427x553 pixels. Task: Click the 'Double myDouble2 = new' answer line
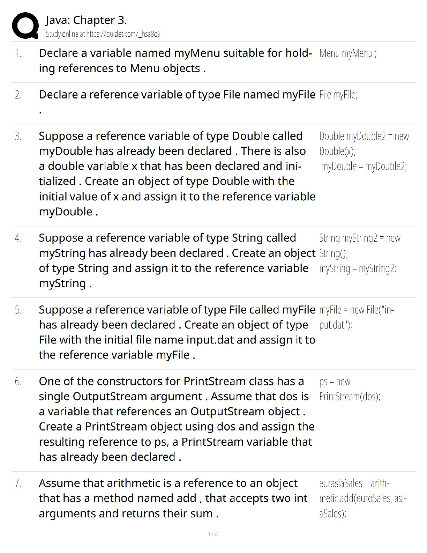pyautogui.click(x=364, y=136)
